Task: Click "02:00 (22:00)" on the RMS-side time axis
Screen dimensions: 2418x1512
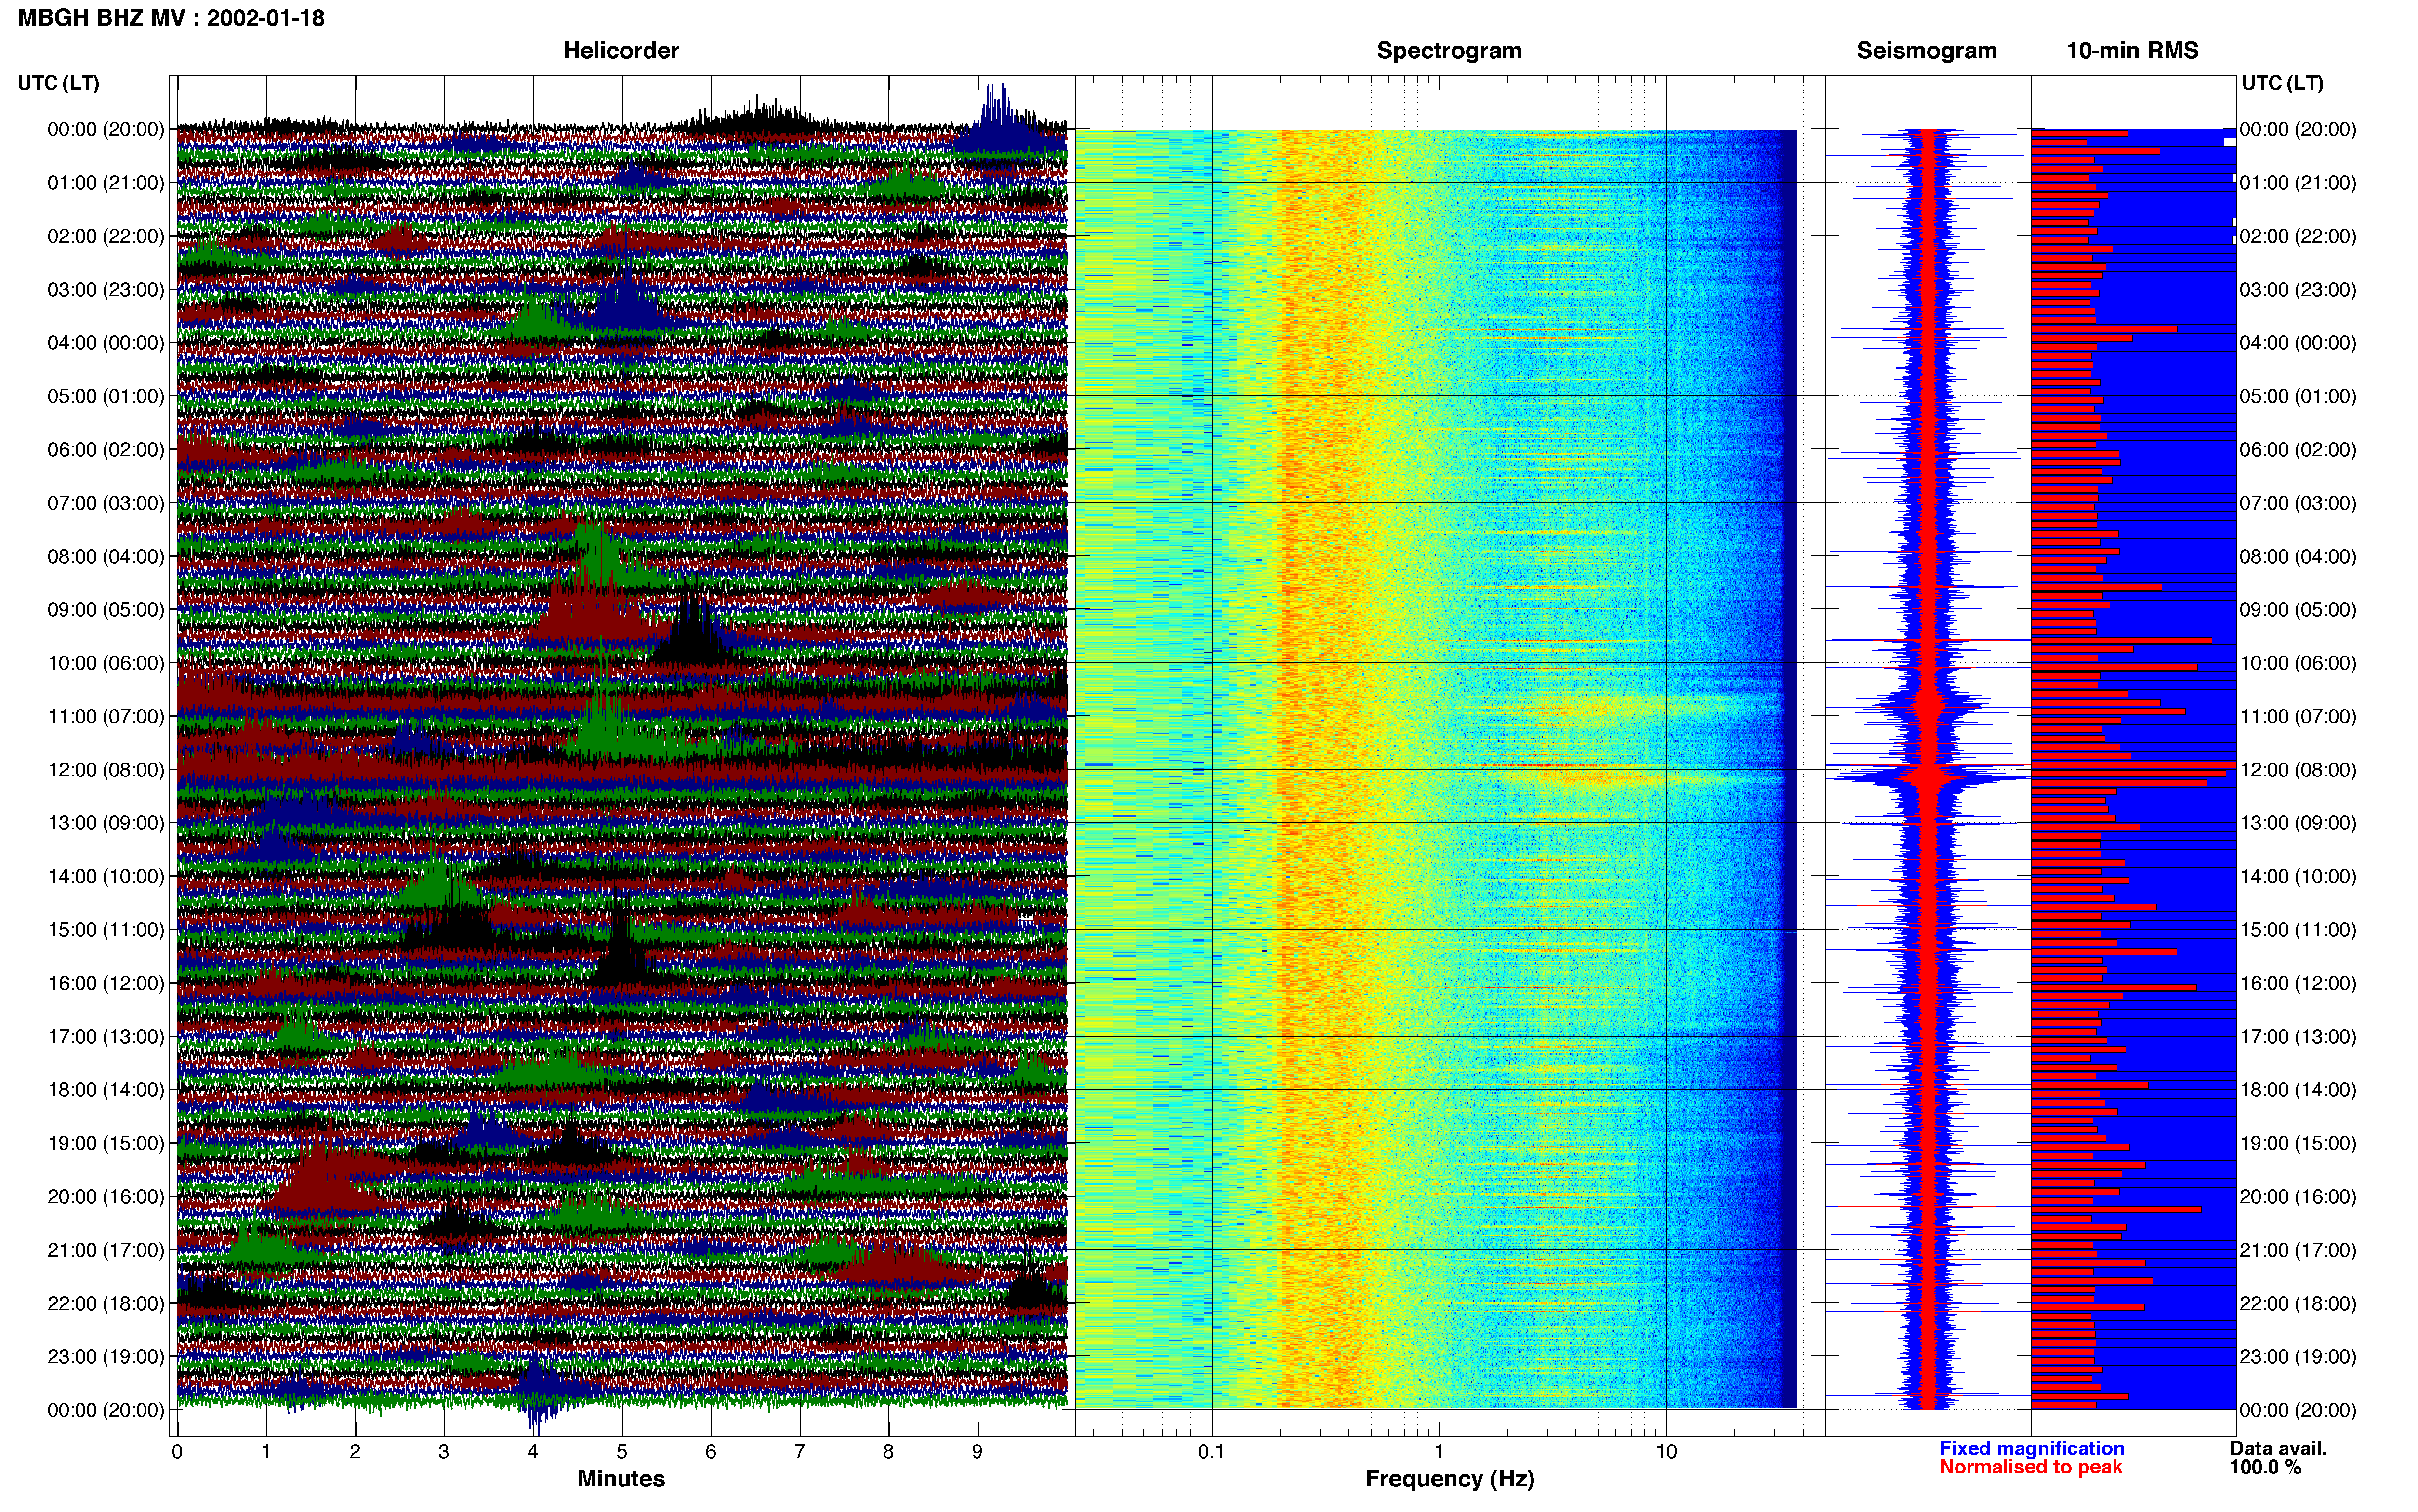Action: click(2298, 236)
